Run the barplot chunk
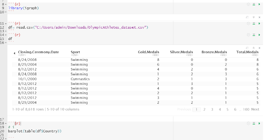271x140 pixels. click(259, 123)
